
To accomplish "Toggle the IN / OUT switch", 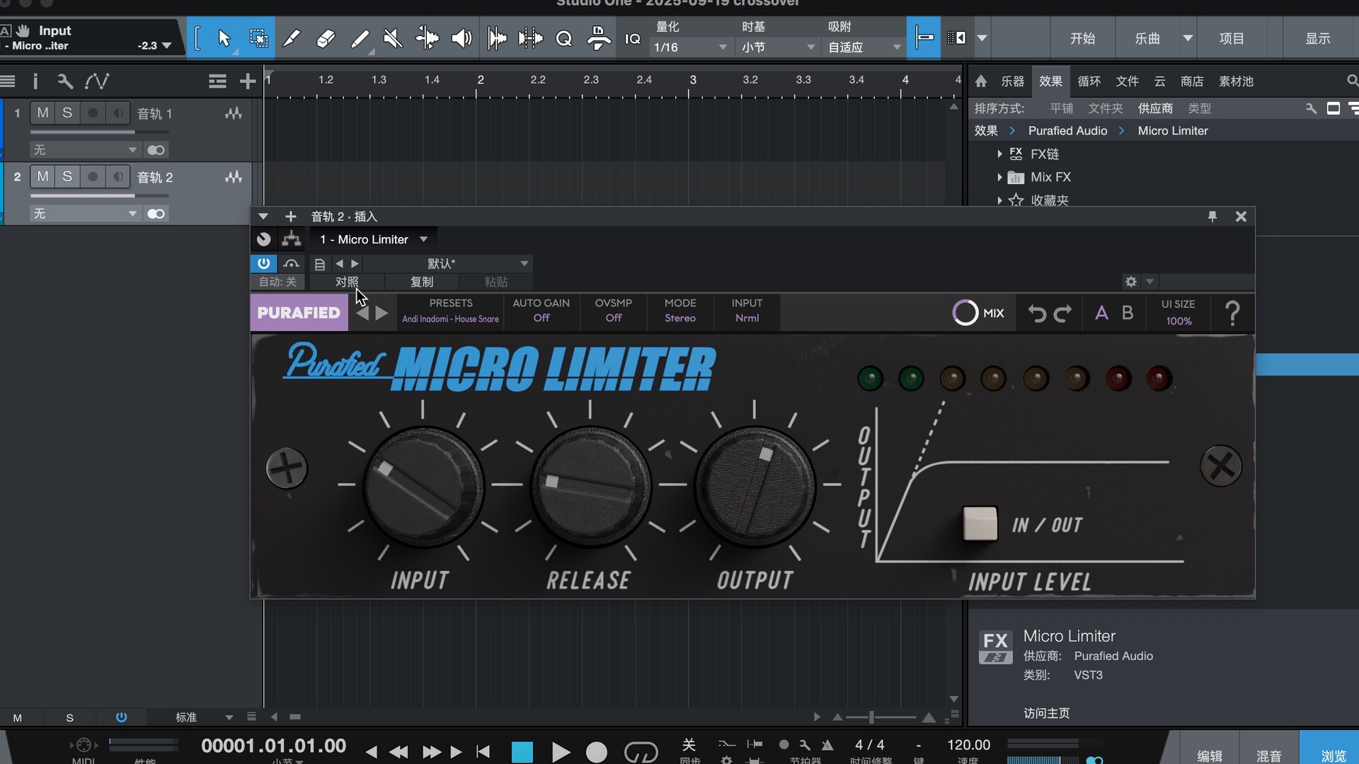I will click(980, 523).
